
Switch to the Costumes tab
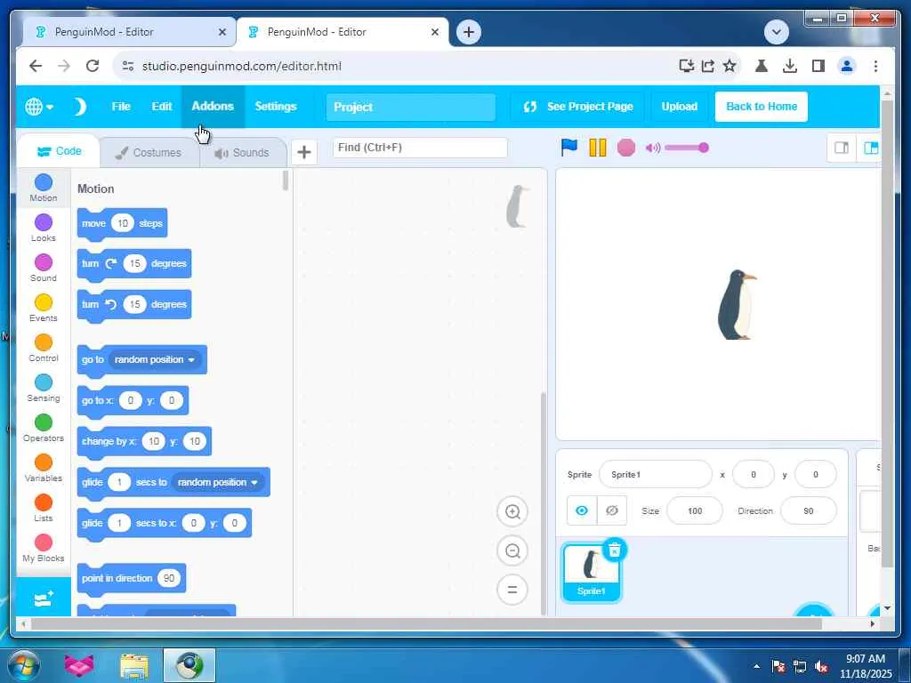click(149, 153)
